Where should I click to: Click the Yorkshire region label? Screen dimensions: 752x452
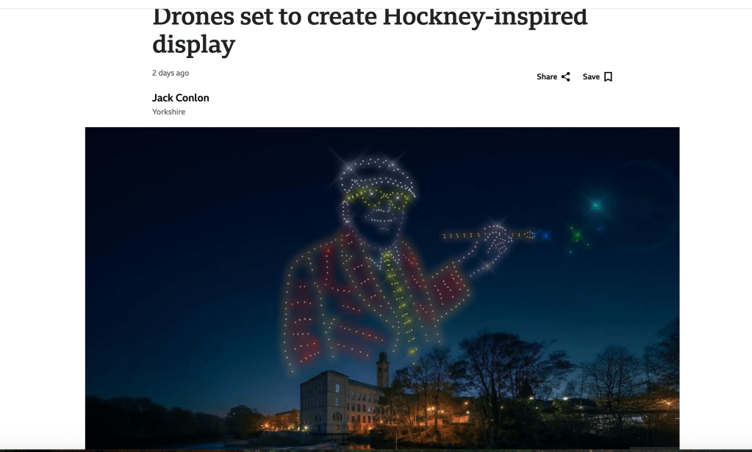tap(168, 112)
